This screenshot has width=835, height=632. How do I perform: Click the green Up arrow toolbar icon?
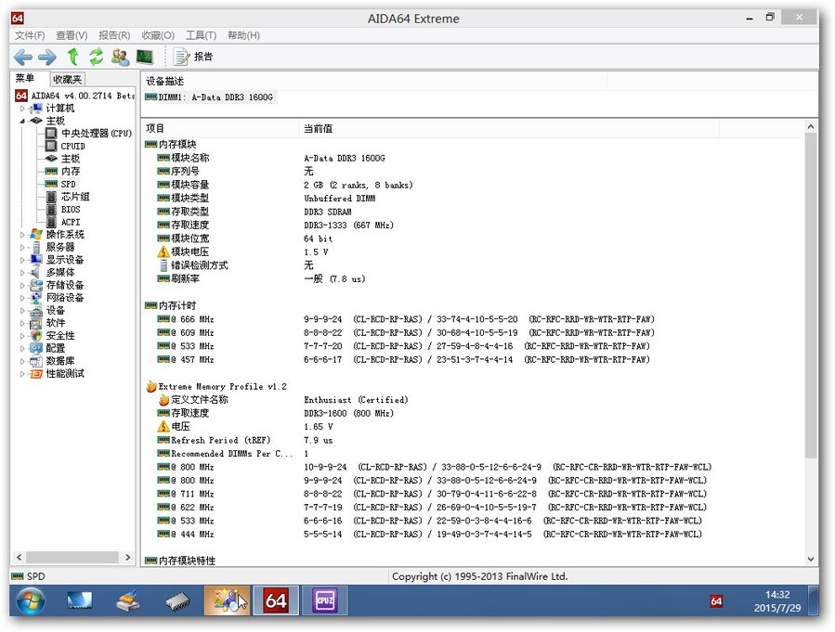coord(72,57)
